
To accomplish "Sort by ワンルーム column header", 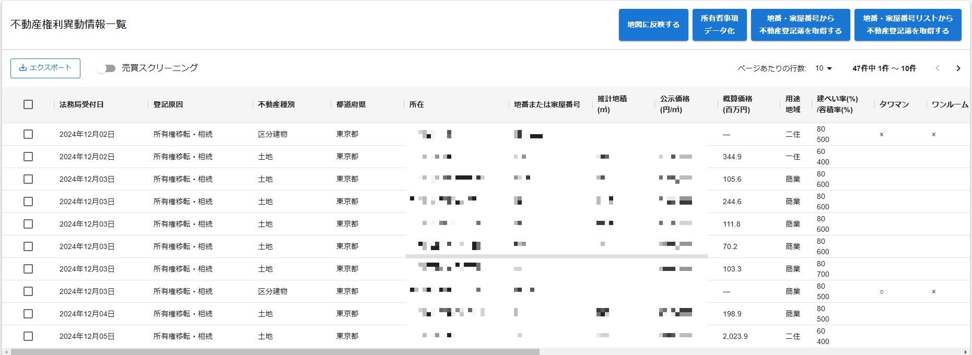I will [x=950, y=104].
